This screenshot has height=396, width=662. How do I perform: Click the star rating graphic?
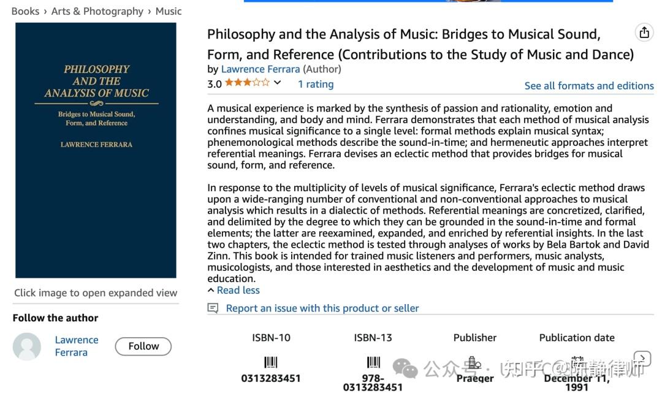point(246,83)
